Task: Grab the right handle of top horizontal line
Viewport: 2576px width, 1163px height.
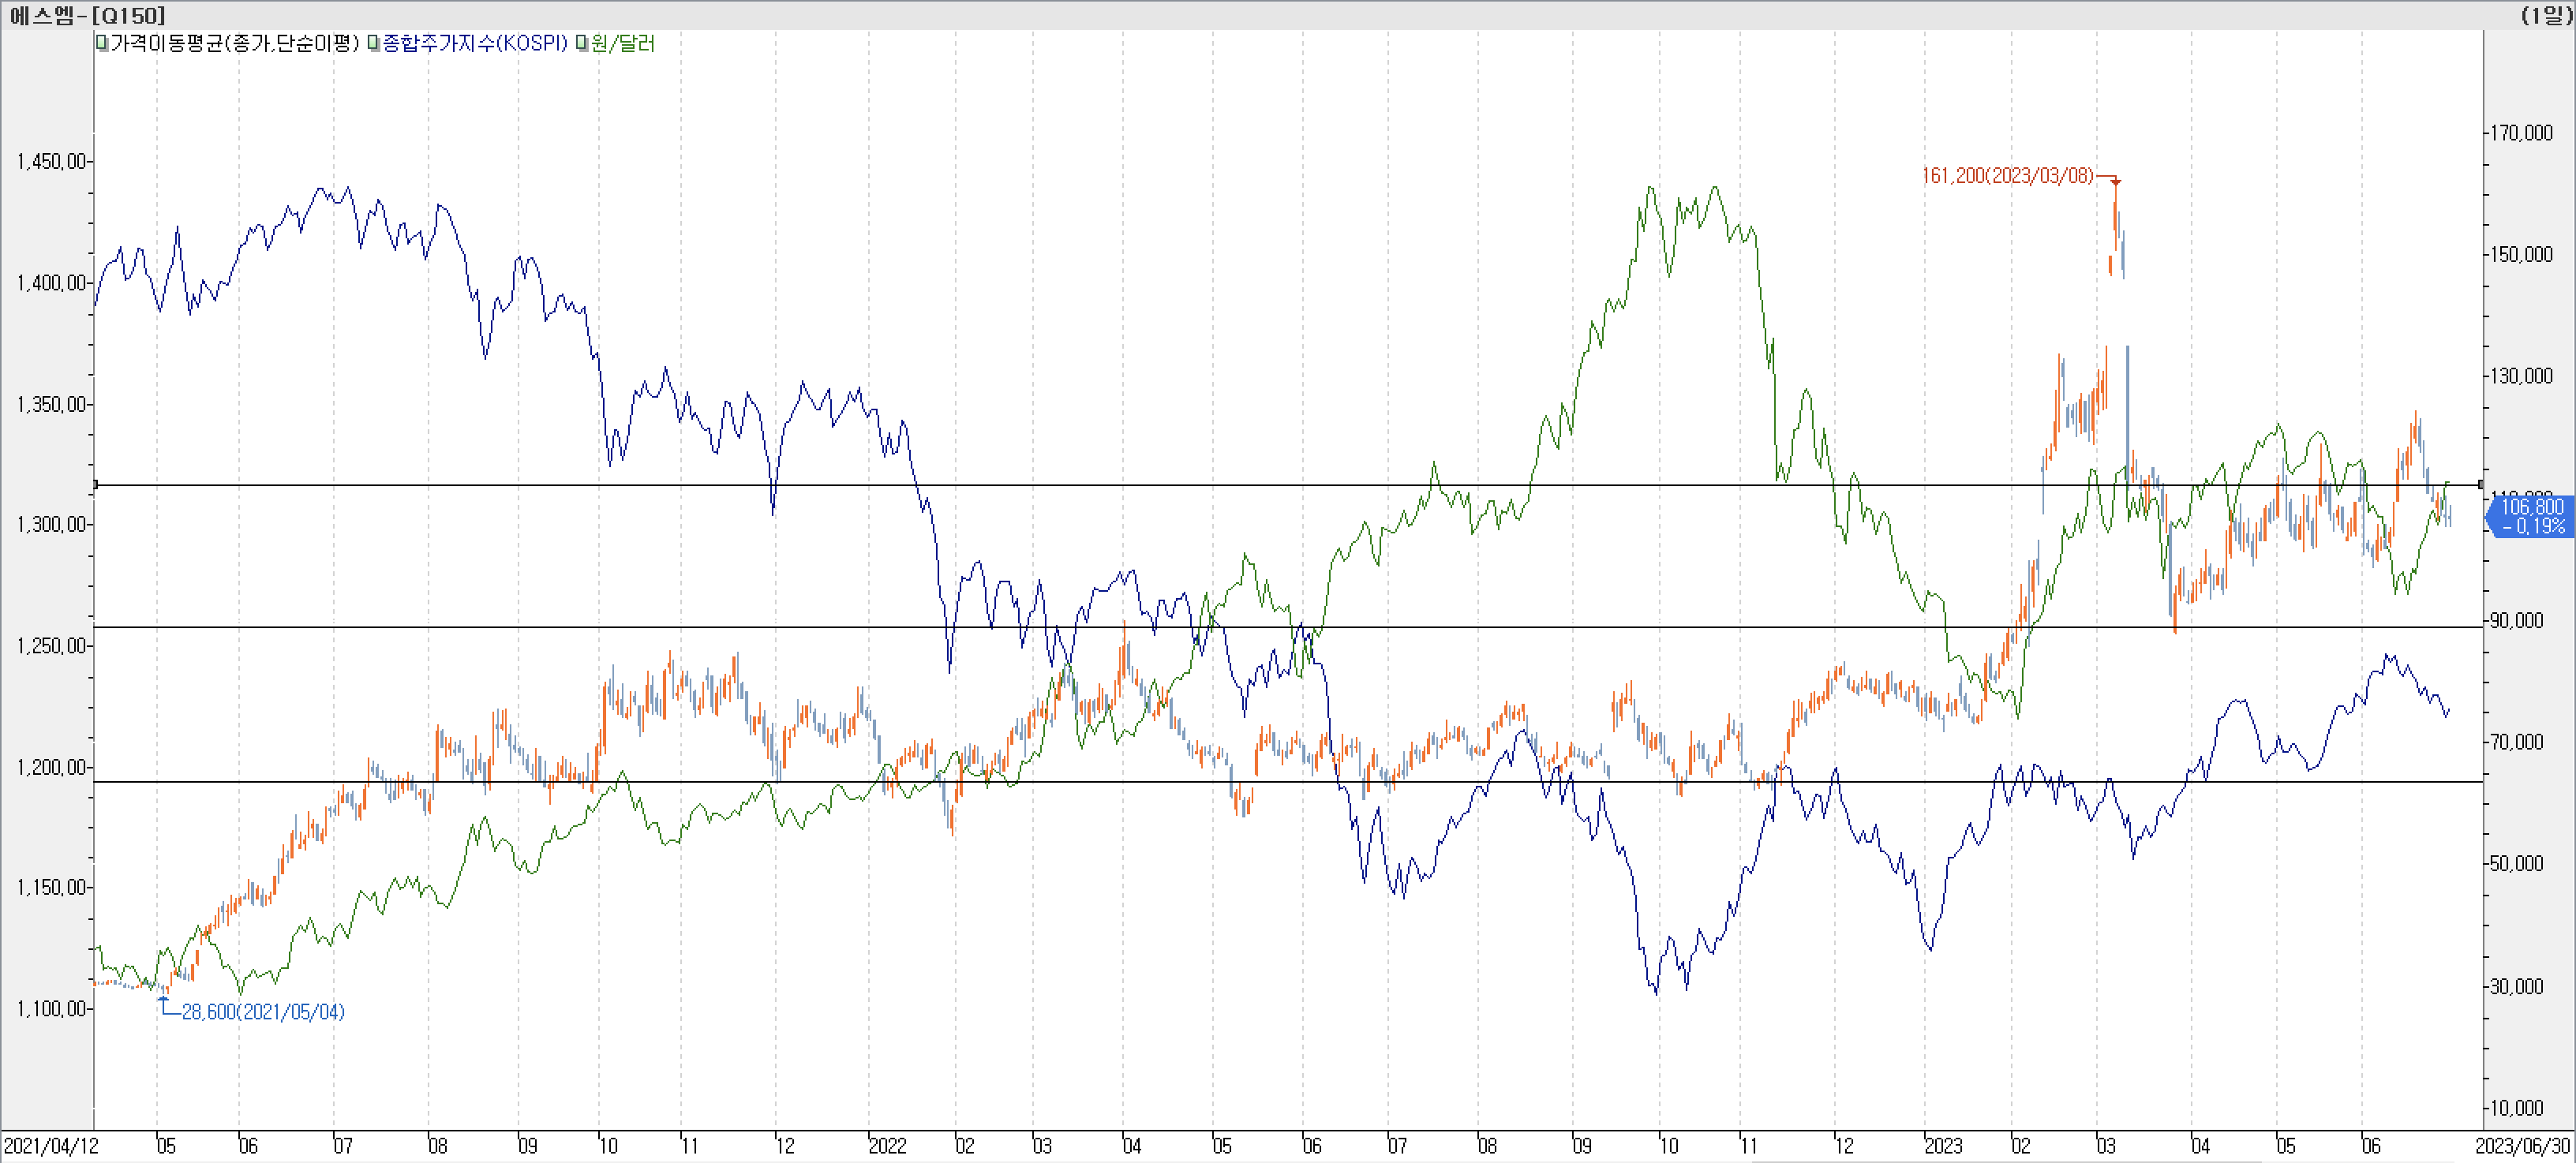Action: 2481,484
